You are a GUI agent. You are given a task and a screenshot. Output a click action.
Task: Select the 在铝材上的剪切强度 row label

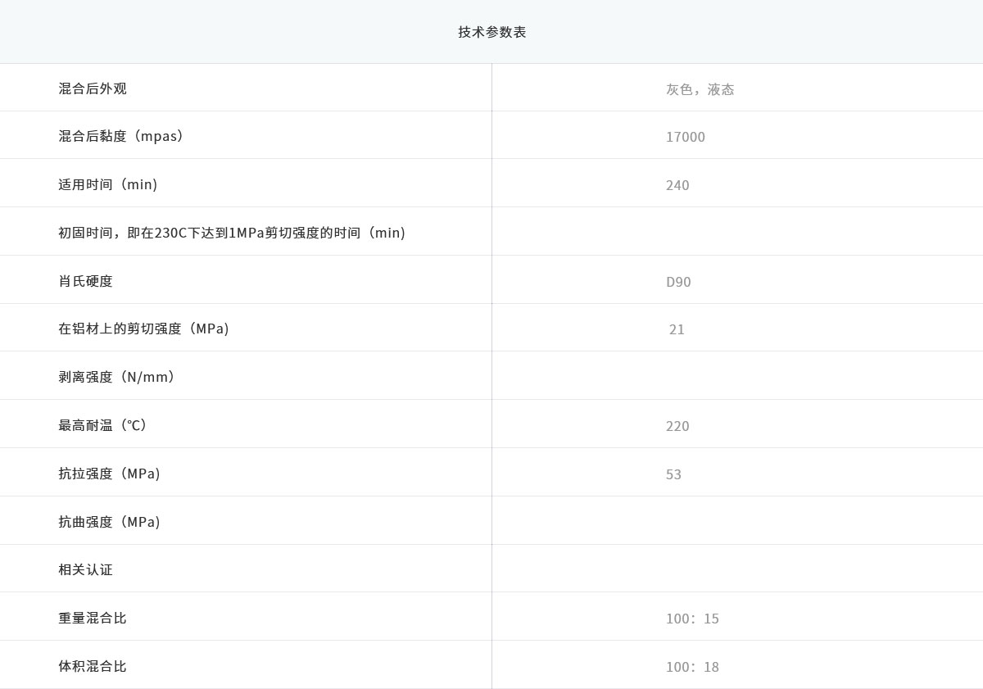click(x=143, y=329)
